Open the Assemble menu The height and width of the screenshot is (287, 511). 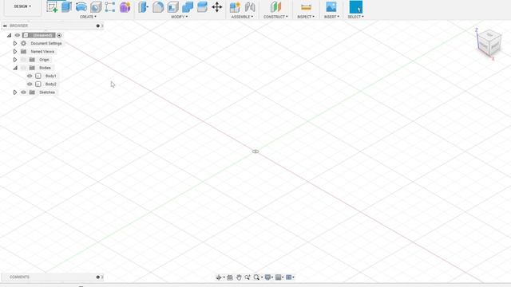tap(242, 17)
